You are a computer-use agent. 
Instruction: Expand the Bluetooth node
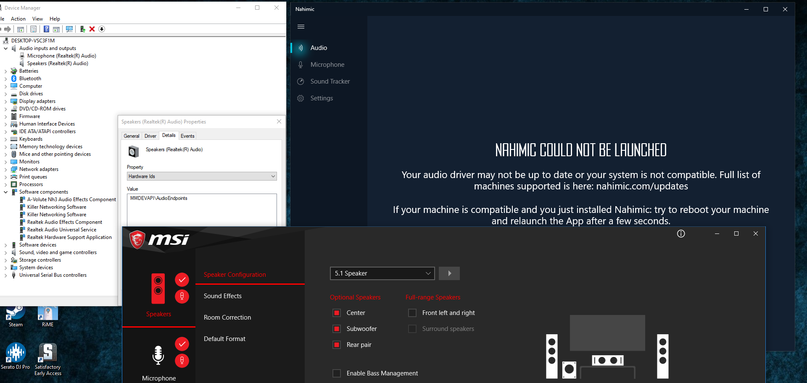click(x=5, y=79)
